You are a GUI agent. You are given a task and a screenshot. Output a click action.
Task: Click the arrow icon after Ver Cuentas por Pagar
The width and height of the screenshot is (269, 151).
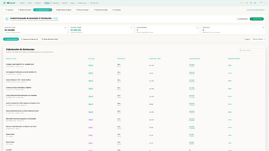pos(265,10)
